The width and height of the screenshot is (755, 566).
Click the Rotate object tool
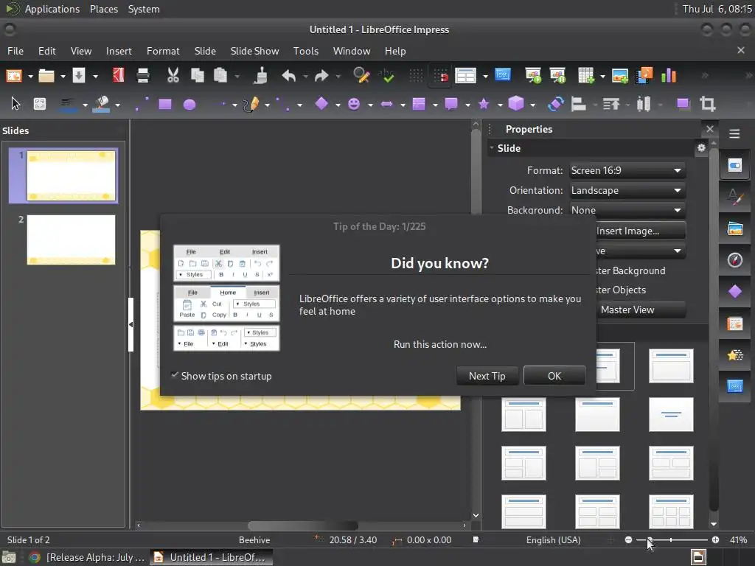[x=556, y=104]
